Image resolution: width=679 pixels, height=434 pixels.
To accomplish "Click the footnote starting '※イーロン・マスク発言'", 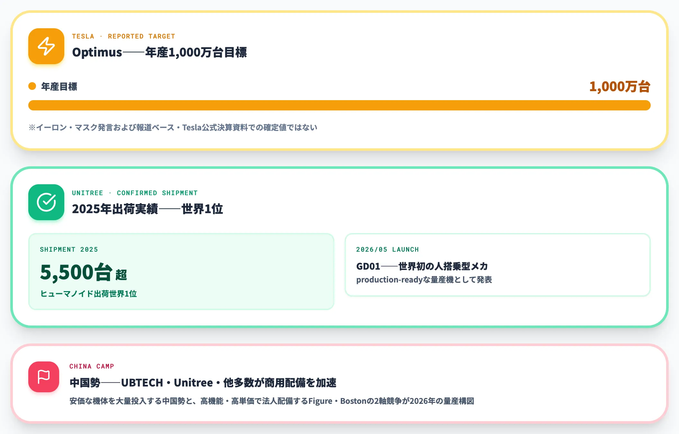I will tap(173, 127).
